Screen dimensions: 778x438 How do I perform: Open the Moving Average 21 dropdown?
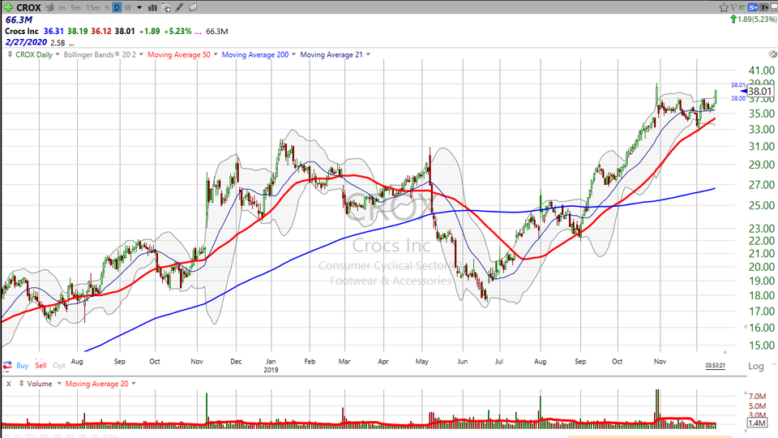[x=368, y=54]
